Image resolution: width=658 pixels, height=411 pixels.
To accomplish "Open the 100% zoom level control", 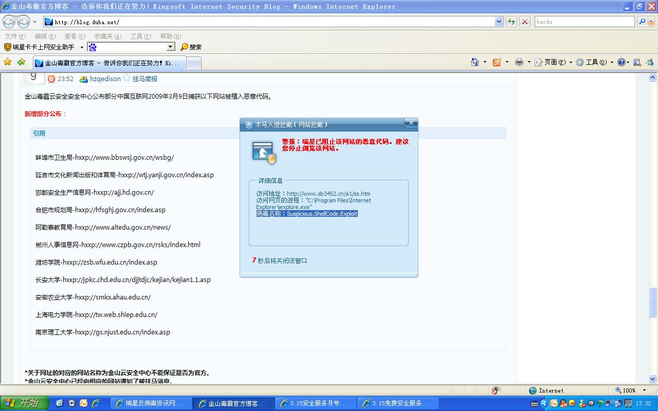I will 630,390.
